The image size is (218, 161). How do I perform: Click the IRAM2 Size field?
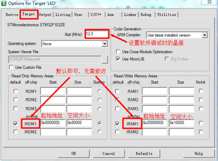[x=181, y=132]
